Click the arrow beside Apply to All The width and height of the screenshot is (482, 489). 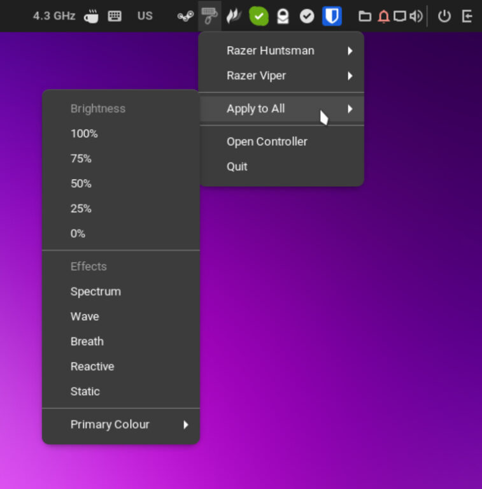(x=350, y=109)
